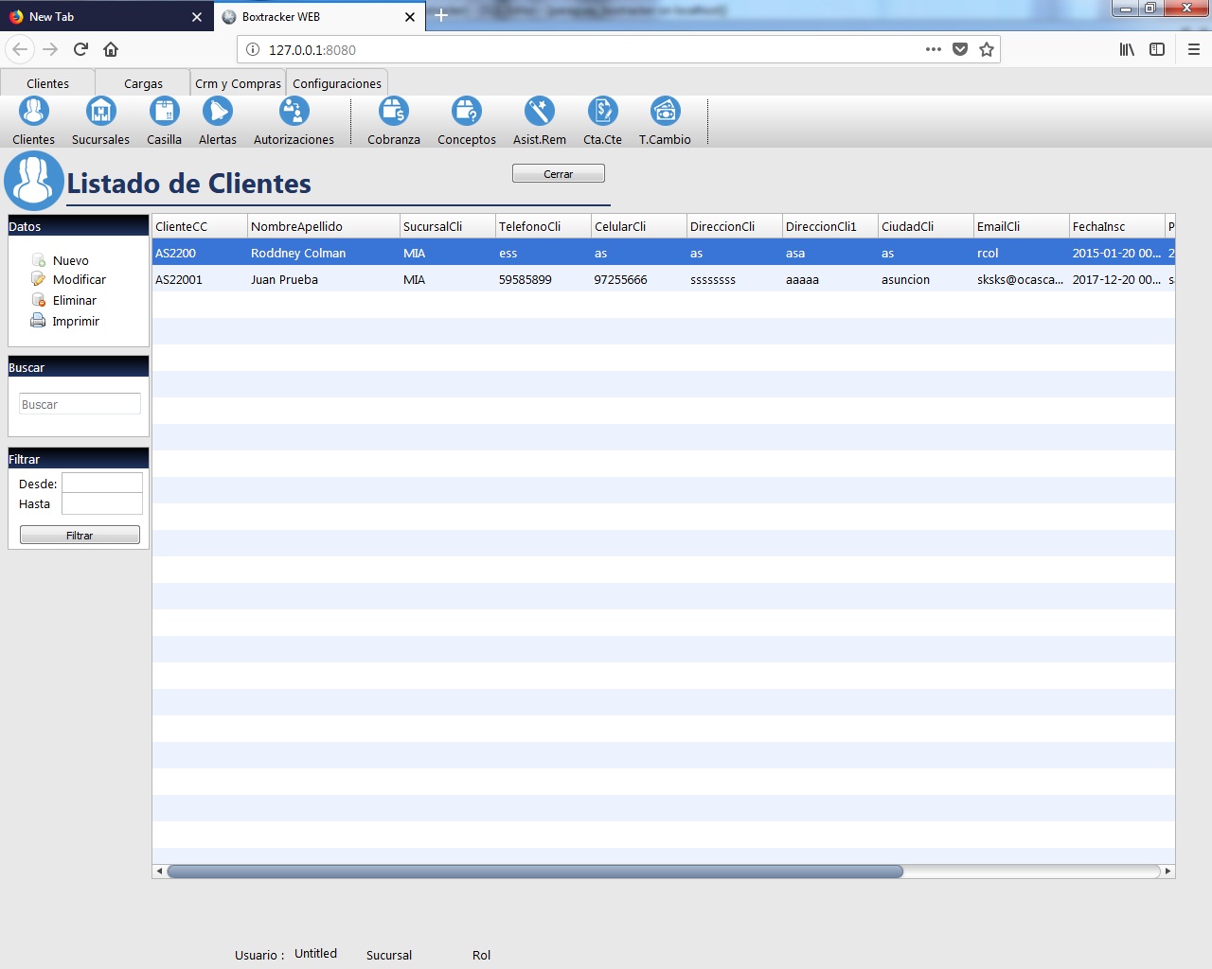Open the Sucursales toolbar icon
The image size is (1212, 969).
[100, 113]
